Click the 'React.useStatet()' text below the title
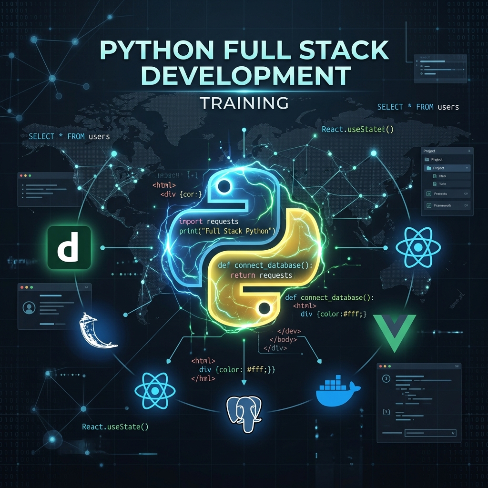488x488 pixels. [x=357, y=129]
